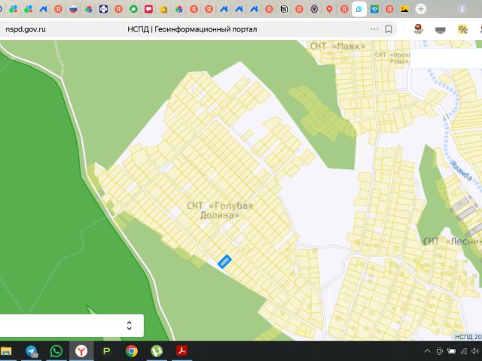Click the СНТ «Лесник» map label
Screen dimensions: 482x361
(452, 241)
